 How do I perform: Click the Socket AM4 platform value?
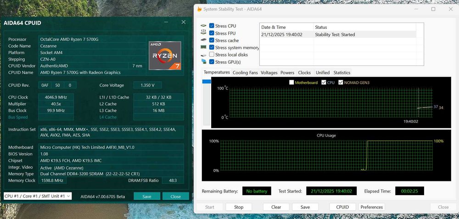pyautogui.click(x=92, y=53)
